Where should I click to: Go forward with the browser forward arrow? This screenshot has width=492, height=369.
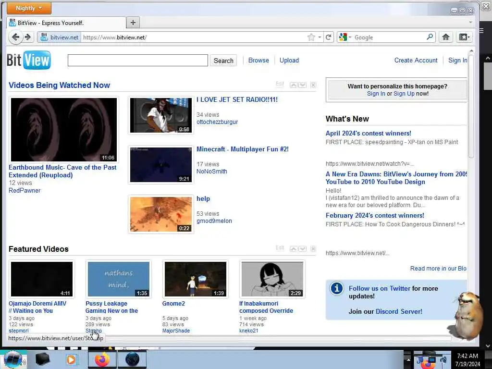point(28,37)
